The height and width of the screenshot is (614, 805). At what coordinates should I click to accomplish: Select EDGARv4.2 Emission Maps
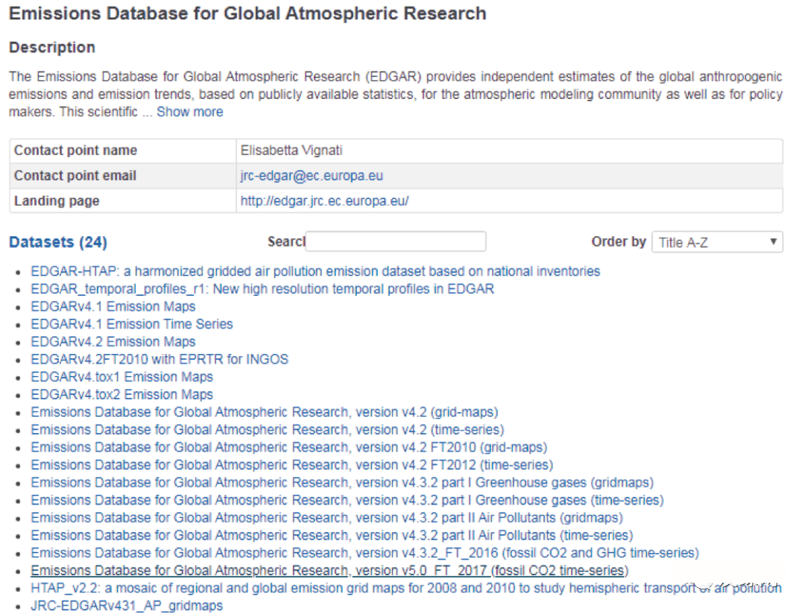point(113,342)
